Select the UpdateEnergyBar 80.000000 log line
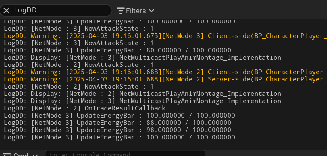 [x=117, y=50]
